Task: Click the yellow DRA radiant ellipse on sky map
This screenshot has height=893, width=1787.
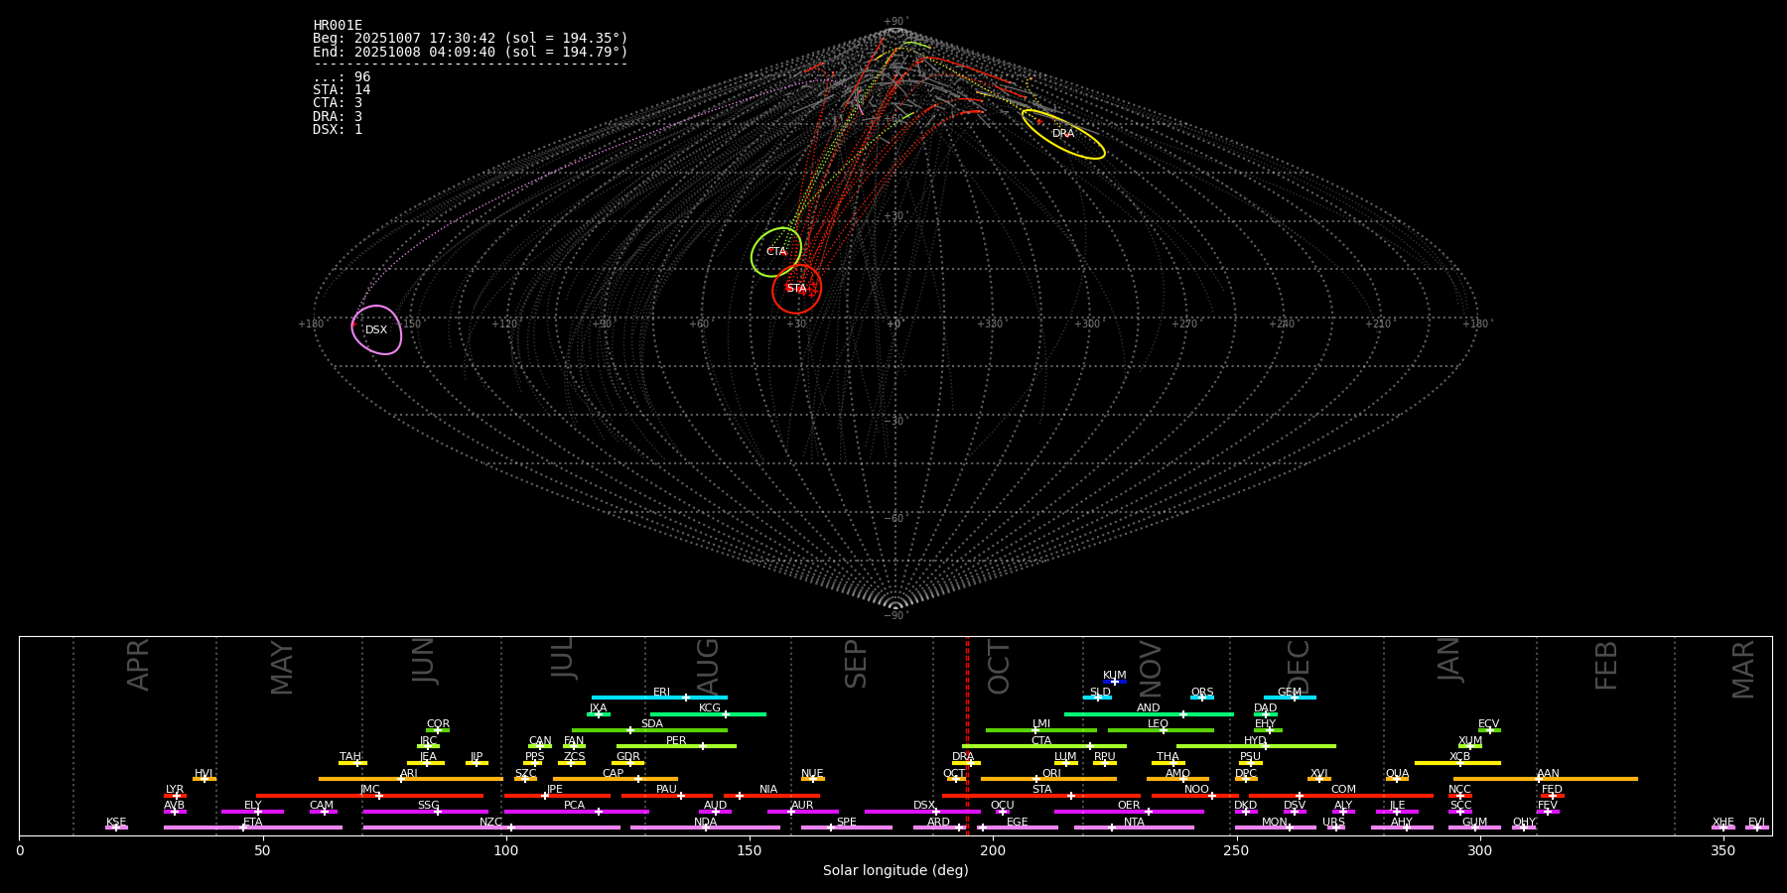Action: tap(1063, 134)
